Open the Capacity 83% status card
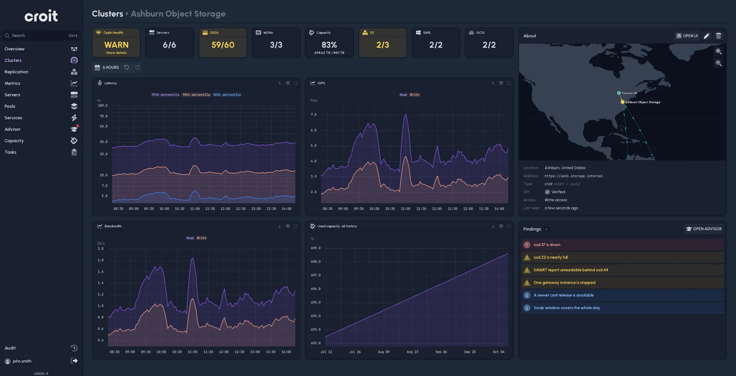736x376 pixels. tap(329, 42)
